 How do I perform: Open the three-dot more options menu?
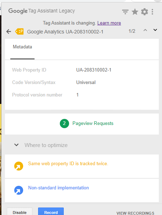(x=152, y=12)
